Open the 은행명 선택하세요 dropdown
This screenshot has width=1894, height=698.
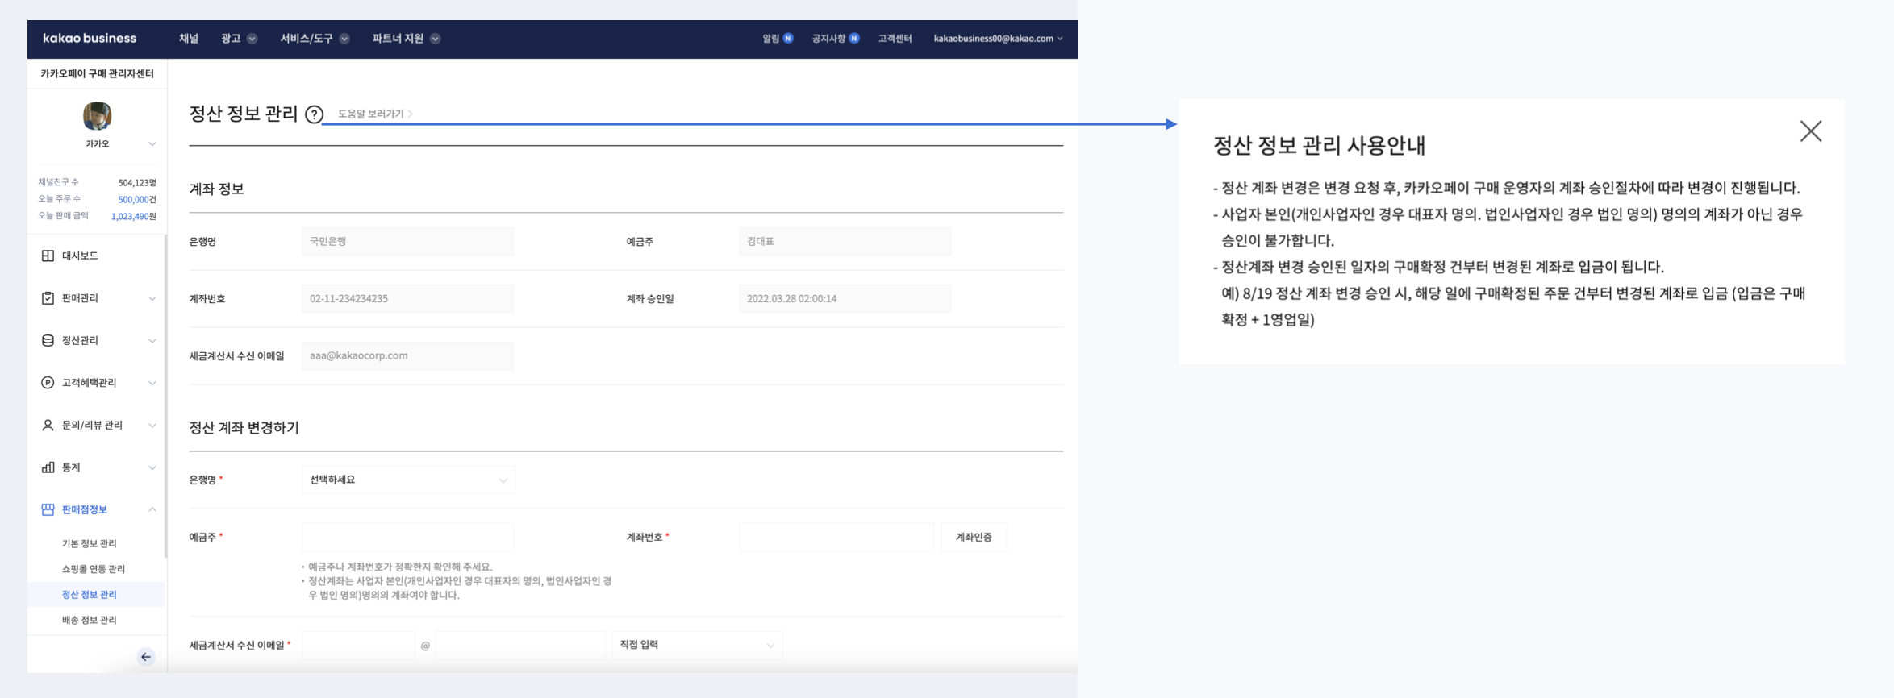[408, 480]
